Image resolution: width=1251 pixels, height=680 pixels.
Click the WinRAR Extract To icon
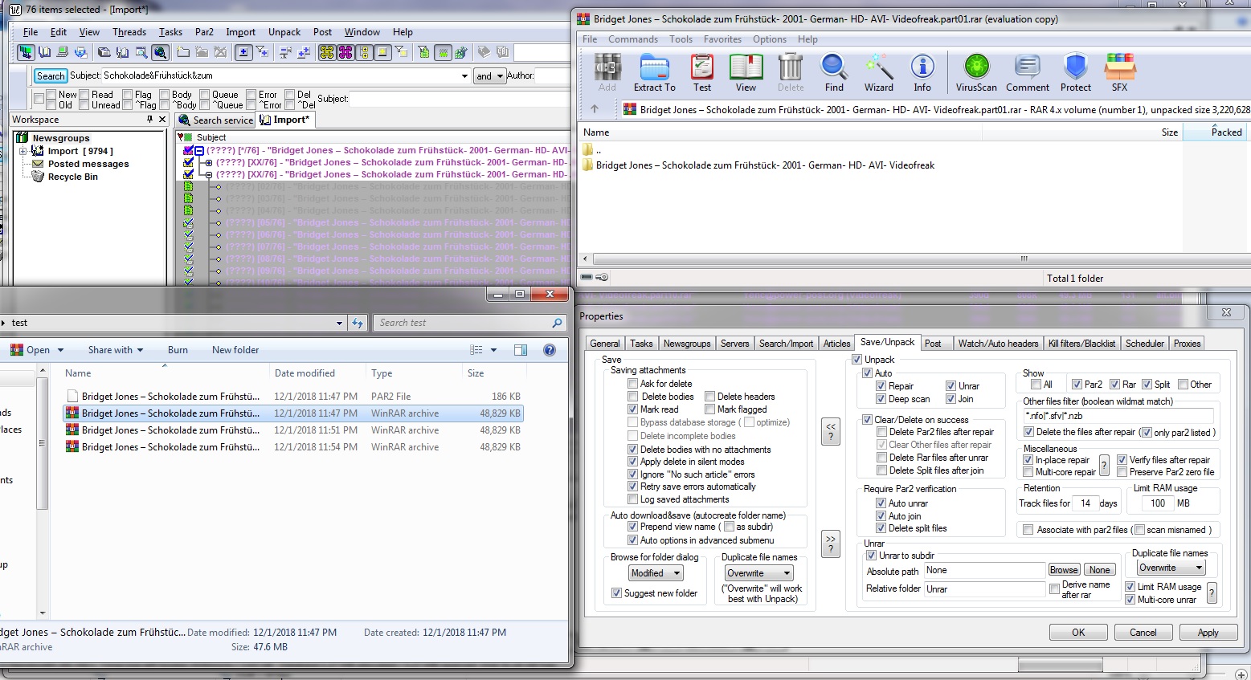pos(654,72)
